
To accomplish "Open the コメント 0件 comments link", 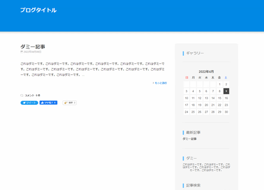I will tap(32, 95).
